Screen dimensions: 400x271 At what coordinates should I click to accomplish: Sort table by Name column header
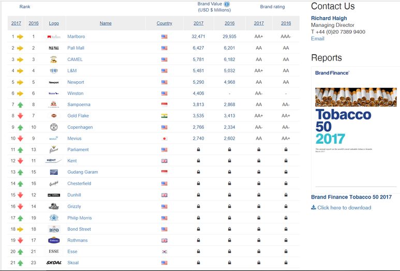point(106,23)
